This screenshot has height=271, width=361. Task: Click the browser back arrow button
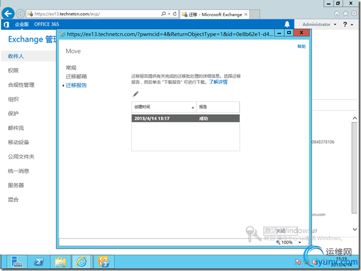pos(8,14)
